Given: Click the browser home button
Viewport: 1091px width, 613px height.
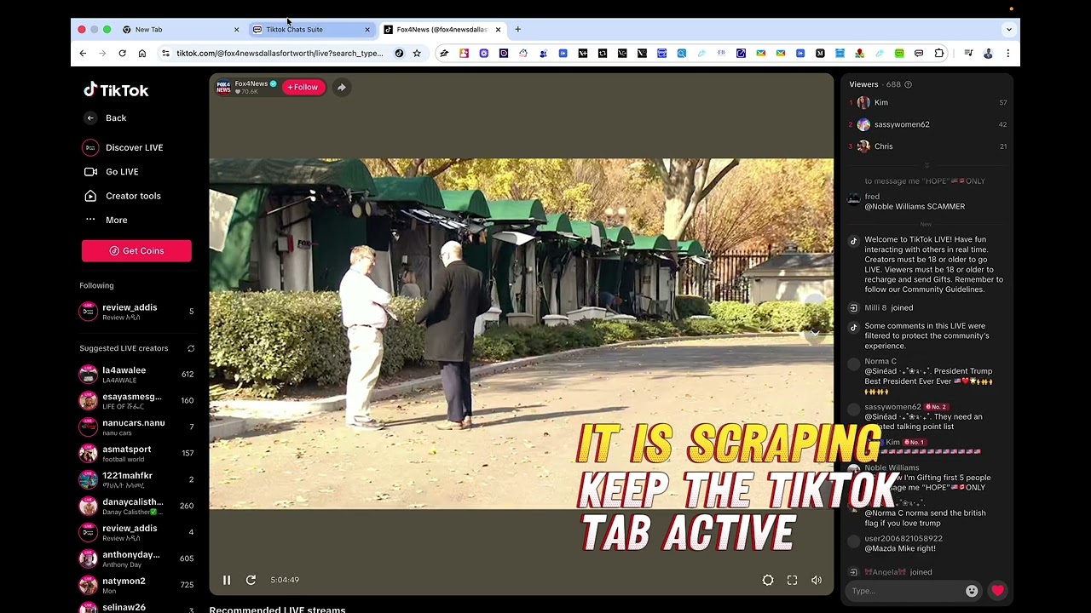Looking at the screenshot, I should click(x=142, y=54).
